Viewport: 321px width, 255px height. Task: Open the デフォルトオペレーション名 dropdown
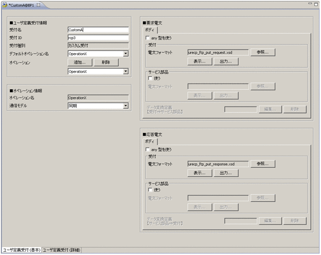[x=126, y=54]
